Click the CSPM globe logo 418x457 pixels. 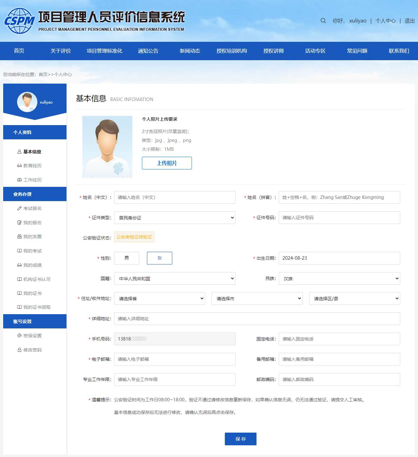tap(20, 21)
